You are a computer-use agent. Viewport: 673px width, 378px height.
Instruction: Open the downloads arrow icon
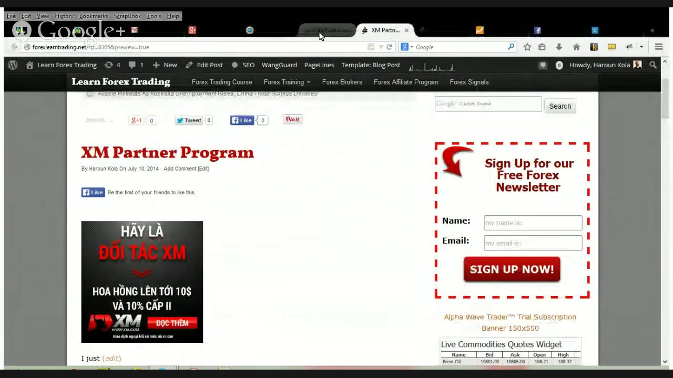pos(559,47)
